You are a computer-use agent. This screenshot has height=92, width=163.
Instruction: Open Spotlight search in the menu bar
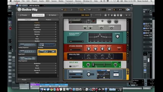pyautogui.click(x=151, y=1)
